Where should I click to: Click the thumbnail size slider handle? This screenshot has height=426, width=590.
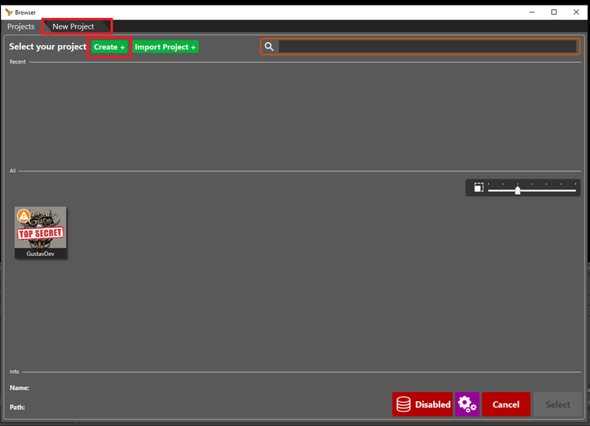click(x=518, y=190)
